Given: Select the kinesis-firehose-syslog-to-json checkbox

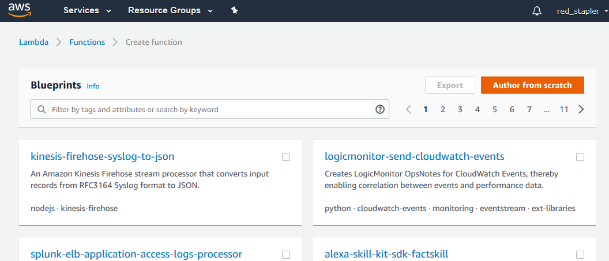Looking at the screenshot, I should [286, 157].
